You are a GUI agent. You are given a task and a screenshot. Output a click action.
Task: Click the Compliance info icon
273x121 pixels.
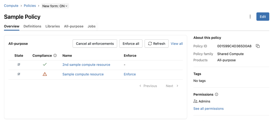(55, 55)
